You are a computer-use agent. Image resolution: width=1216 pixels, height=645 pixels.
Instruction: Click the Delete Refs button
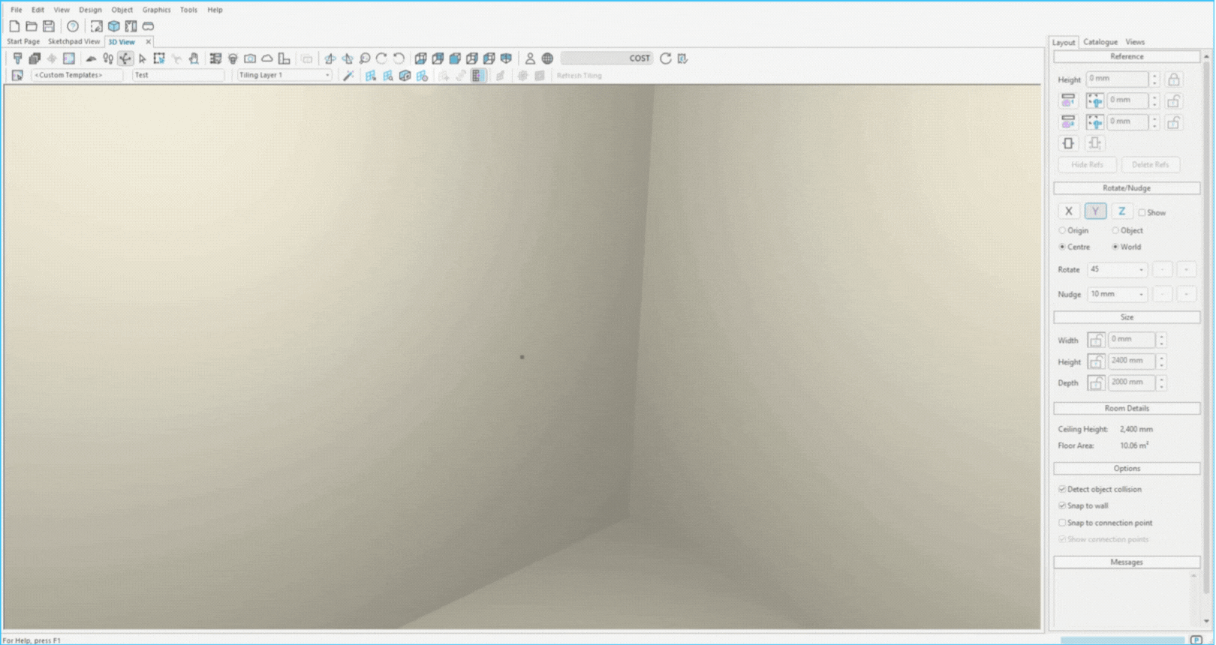1150,165
